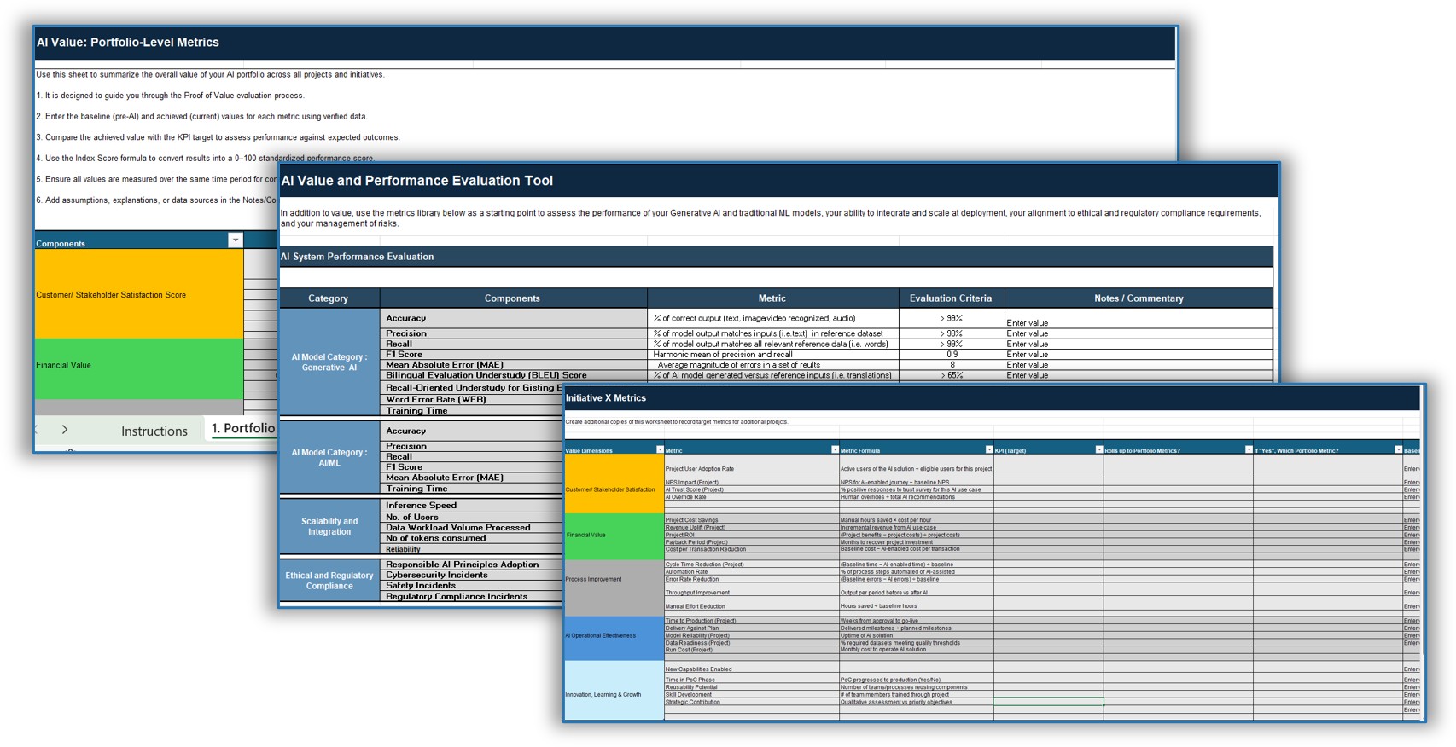The width and height of the screenshot is (1456, 747).
Task: Open the Metric Formula filter dropdown
Action: 989,449
